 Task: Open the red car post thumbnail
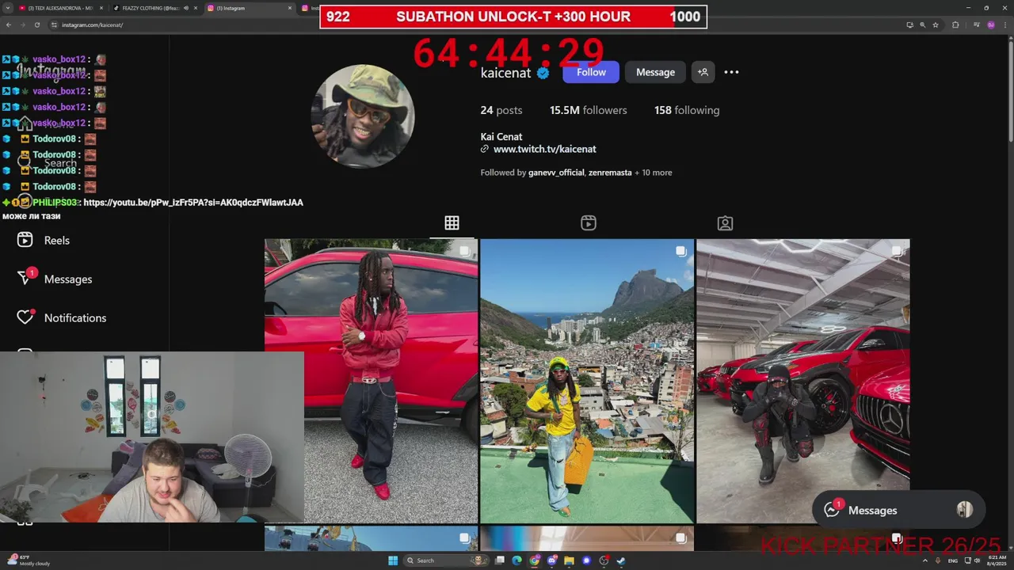coord(371,381)
